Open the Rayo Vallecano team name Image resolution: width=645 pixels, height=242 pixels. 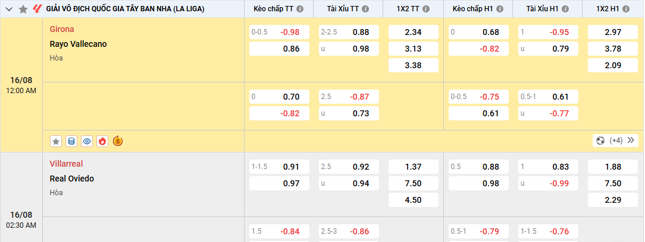pos(78,44)
